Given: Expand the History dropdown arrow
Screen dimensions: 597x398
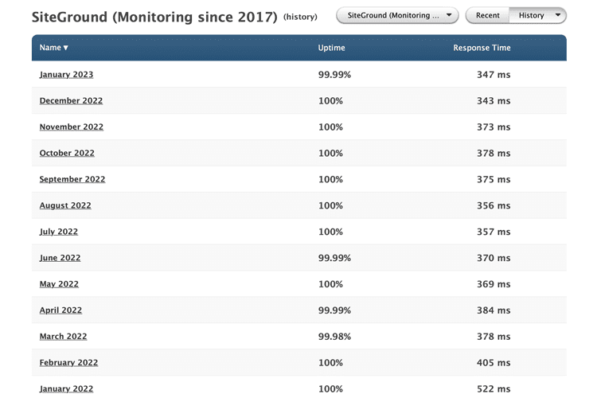Looking at the screenshot, I should pyautogui.click(x=558, y=15).
